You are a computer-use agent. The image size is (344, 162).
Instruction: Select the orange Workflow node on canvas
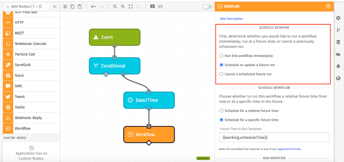(149, 135)
